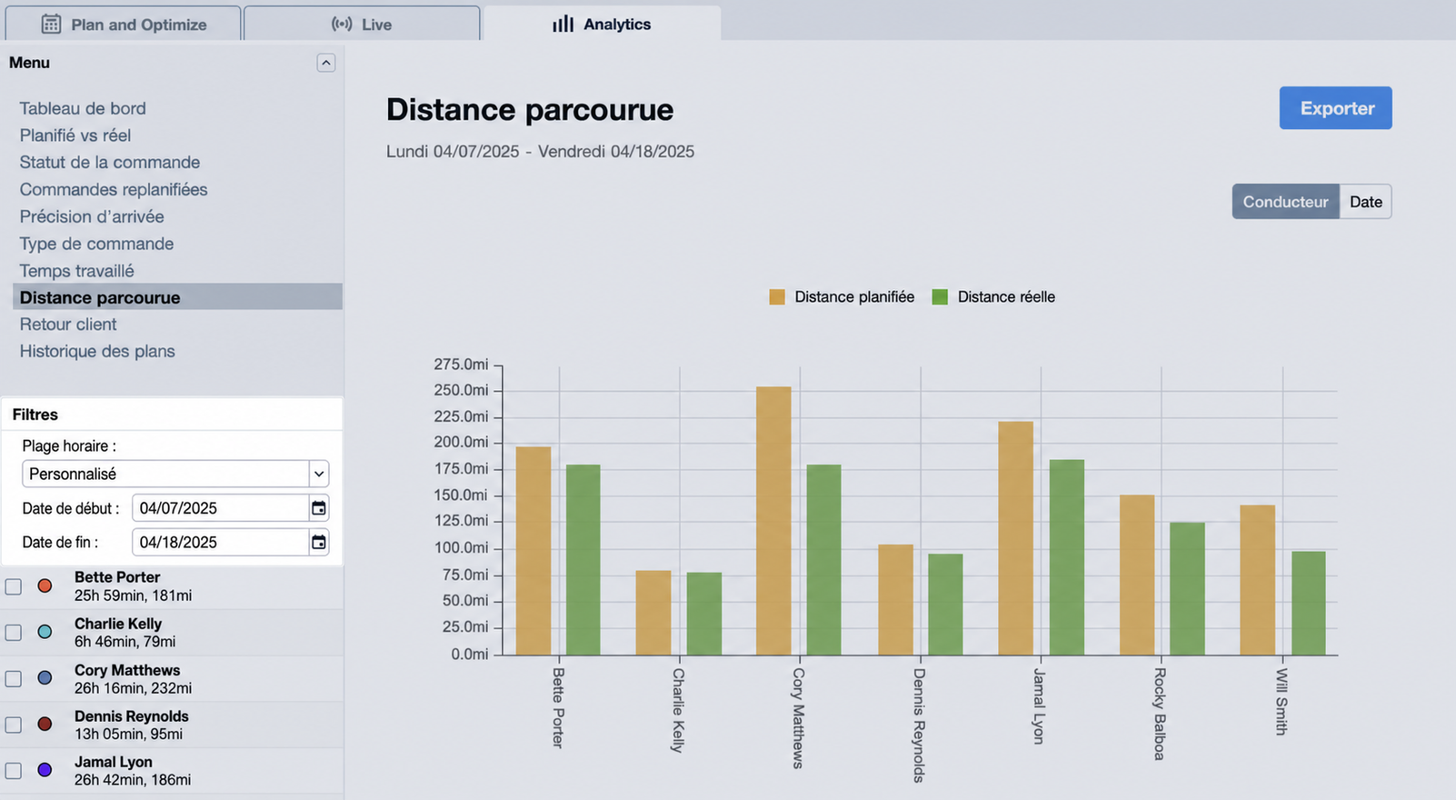The width and height of the screenshot is (1456, 800).
Task: Click the calendar icon for Date de fin
Action: pos(318,543)
